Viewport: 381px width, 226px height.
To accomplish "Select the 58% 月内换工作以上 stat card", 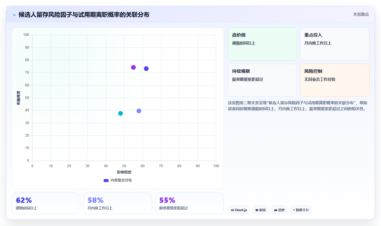I will click(118, 203).
